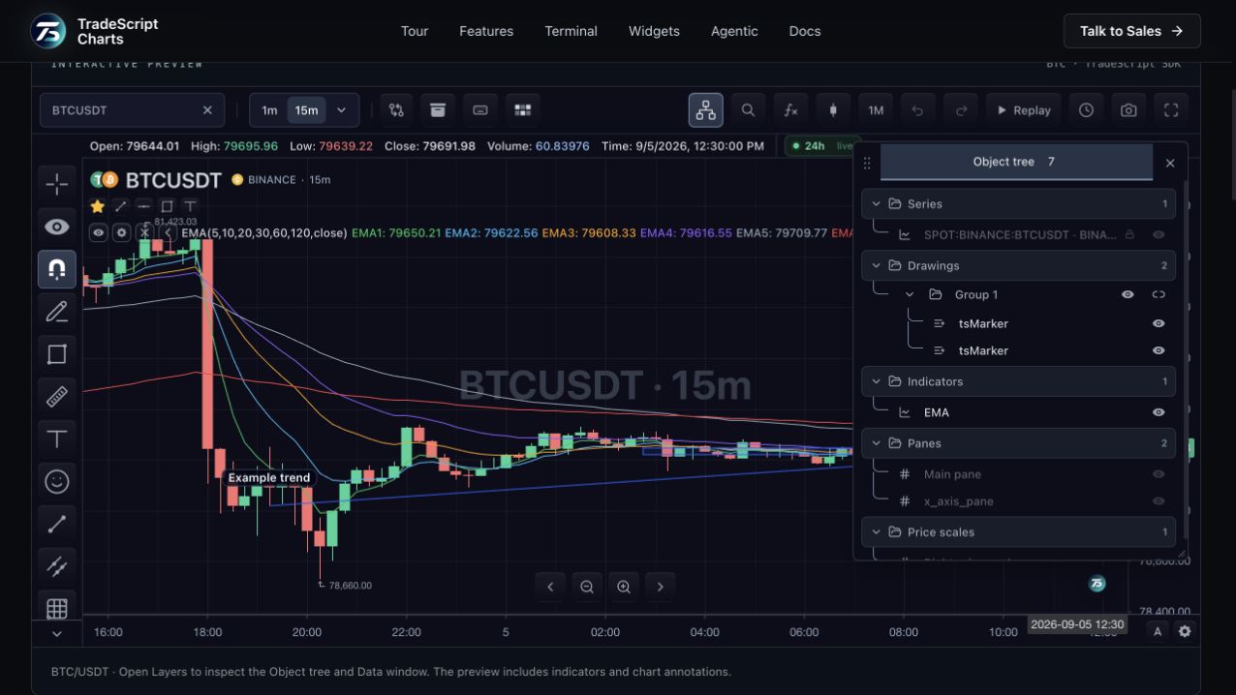This screenshot has height=695, width=1236.
Task: Click the Group 1 link icon
Action: point(1159,294)
